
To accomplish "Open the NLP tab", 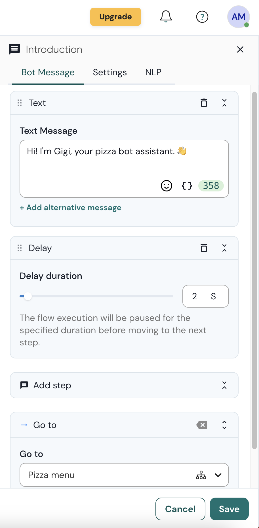I will (x=153, y=72).
